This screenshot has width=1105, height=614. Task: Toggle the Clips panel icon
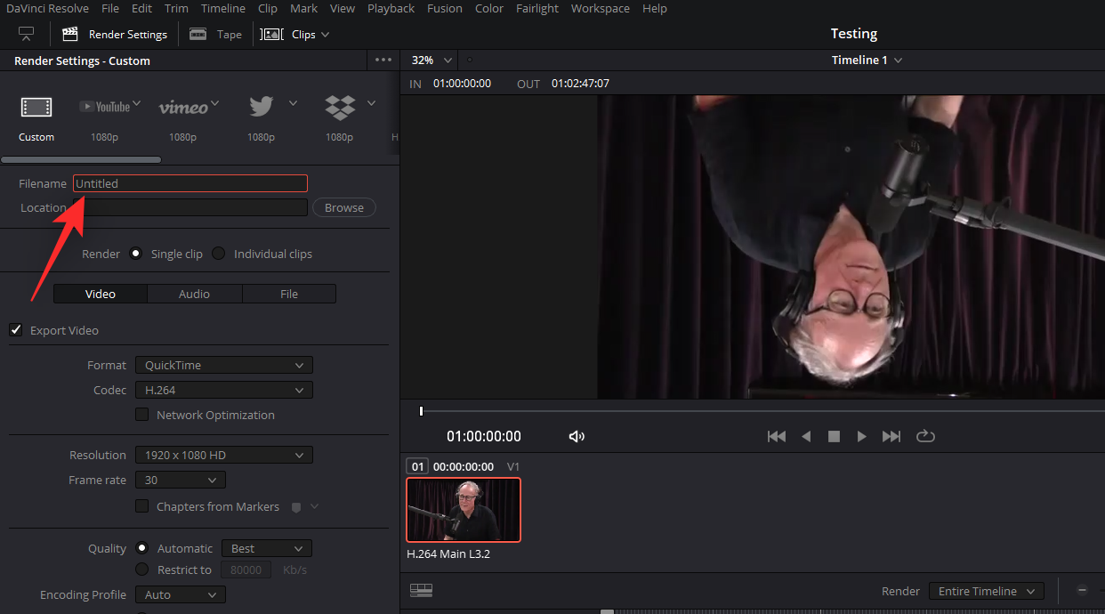tap(270, 34)
